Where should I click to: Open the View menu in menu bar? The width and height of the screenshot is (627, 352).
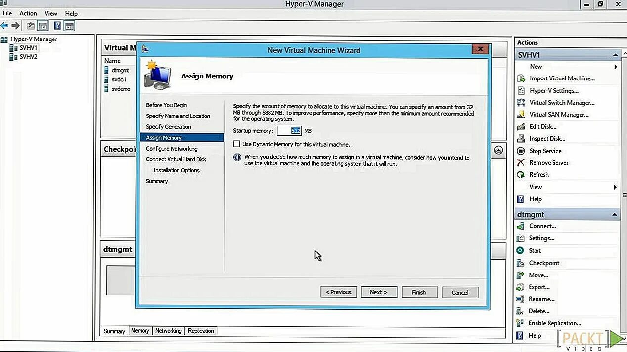pos(51,13)
